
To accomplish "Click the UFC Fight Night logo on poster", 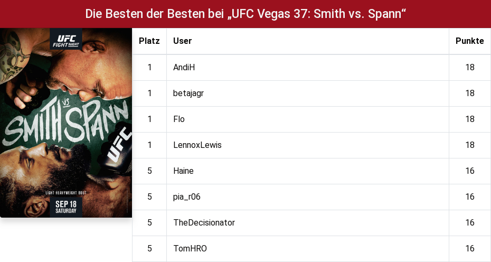I will [x=66, y=39].
